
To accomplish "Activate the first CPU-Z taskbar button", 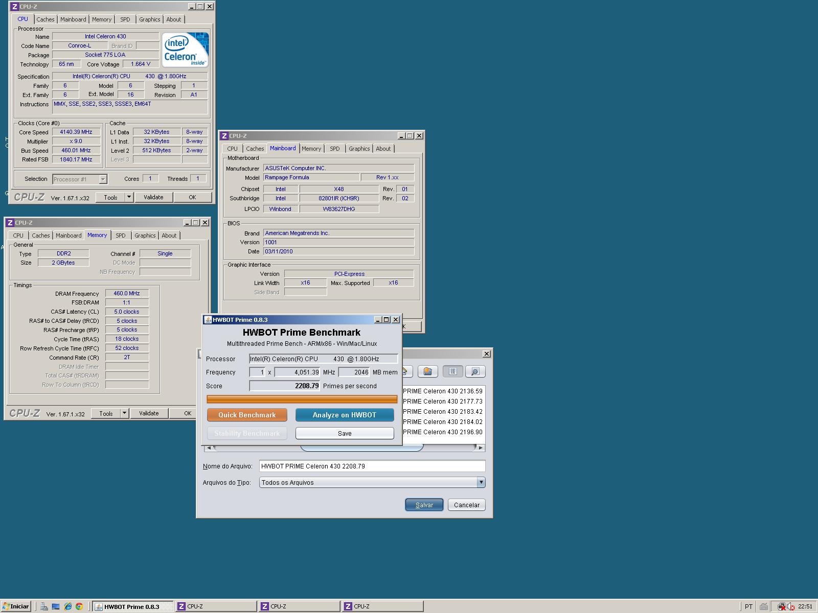I will point(216,606).
